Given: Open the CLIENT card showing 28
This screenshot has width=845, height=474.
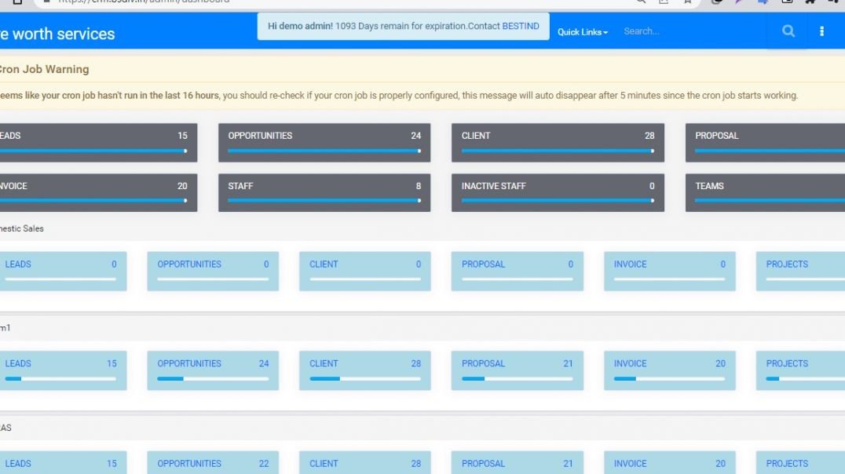Looking at the screenshot, I should tap(558, 142).
